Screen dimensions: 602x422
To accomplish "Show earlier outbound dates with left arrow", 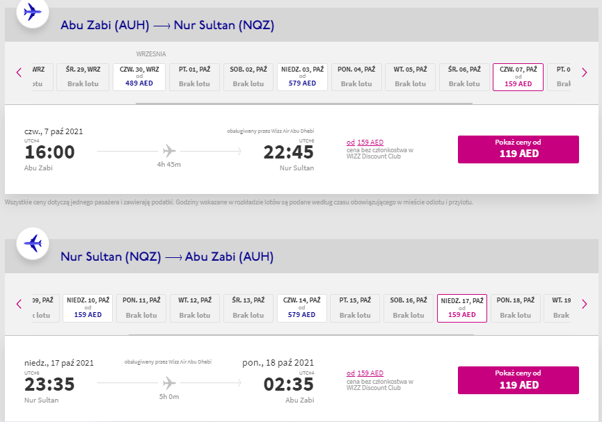I will (x=19, y=72).
